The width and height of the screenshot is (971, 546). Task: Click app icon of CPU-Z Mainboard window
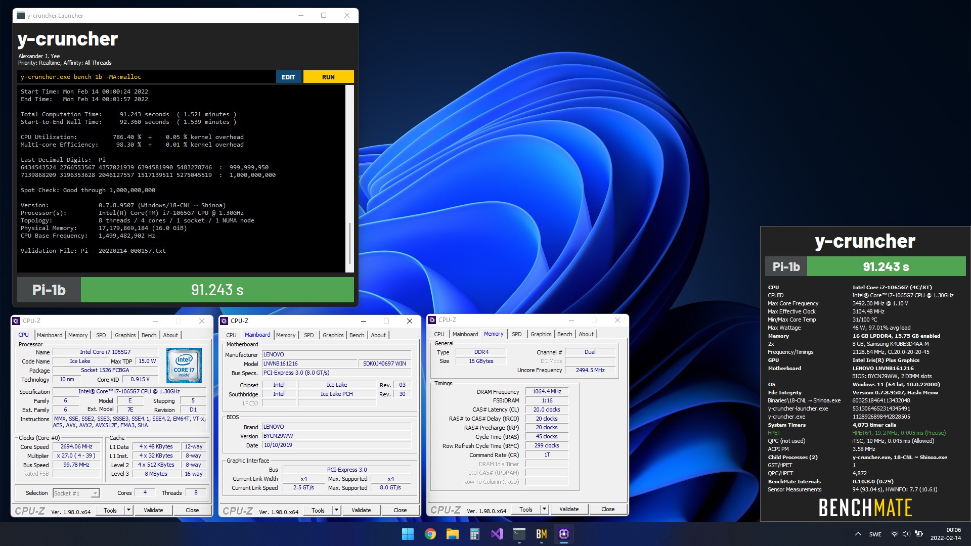224,321
